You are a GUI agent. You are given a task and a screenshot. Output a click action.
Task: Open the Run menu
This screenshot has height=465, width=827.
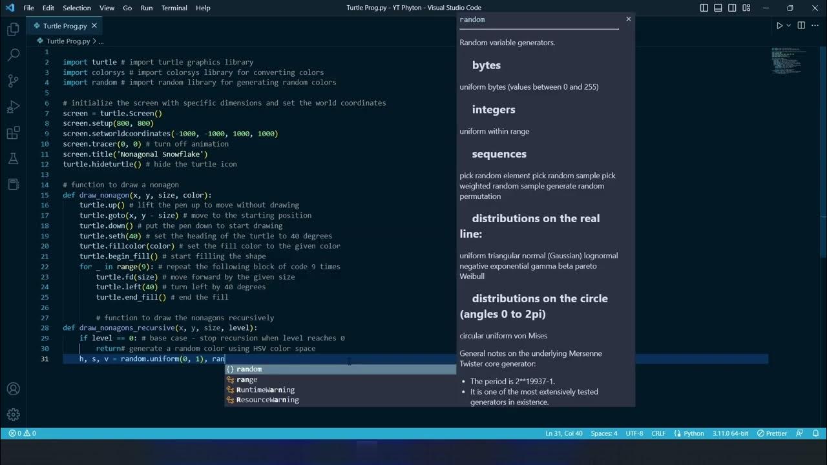point(147,8)
